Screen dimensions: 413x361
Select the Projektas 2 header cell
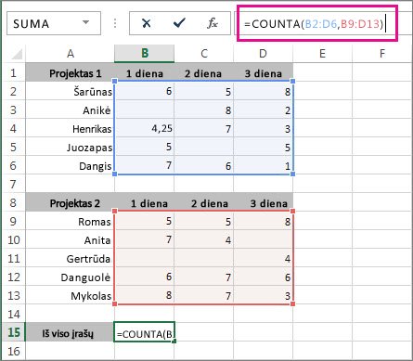click(x=70, y=203)
